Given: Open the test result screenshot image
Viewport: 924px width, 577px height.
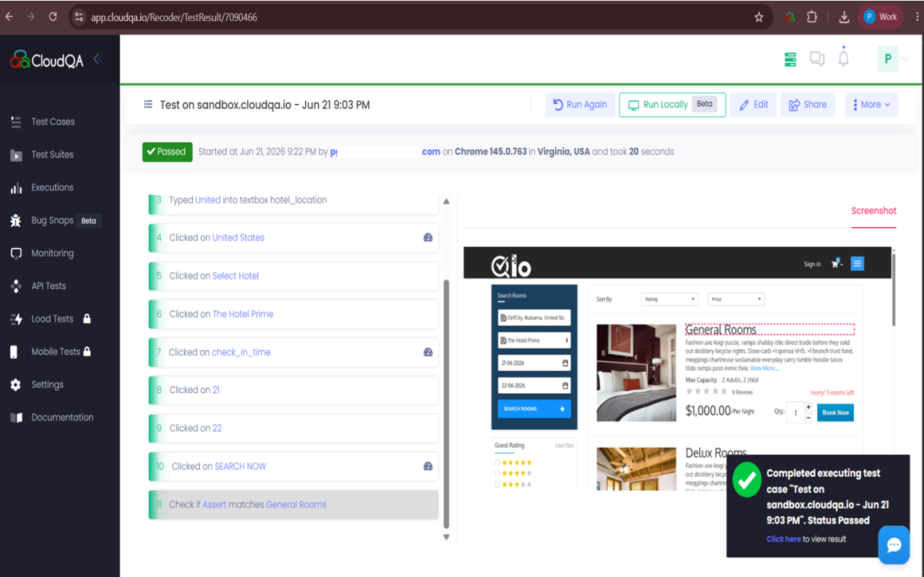Looking at the screenshot, I should pyautogui.click(x=677, y=369).
